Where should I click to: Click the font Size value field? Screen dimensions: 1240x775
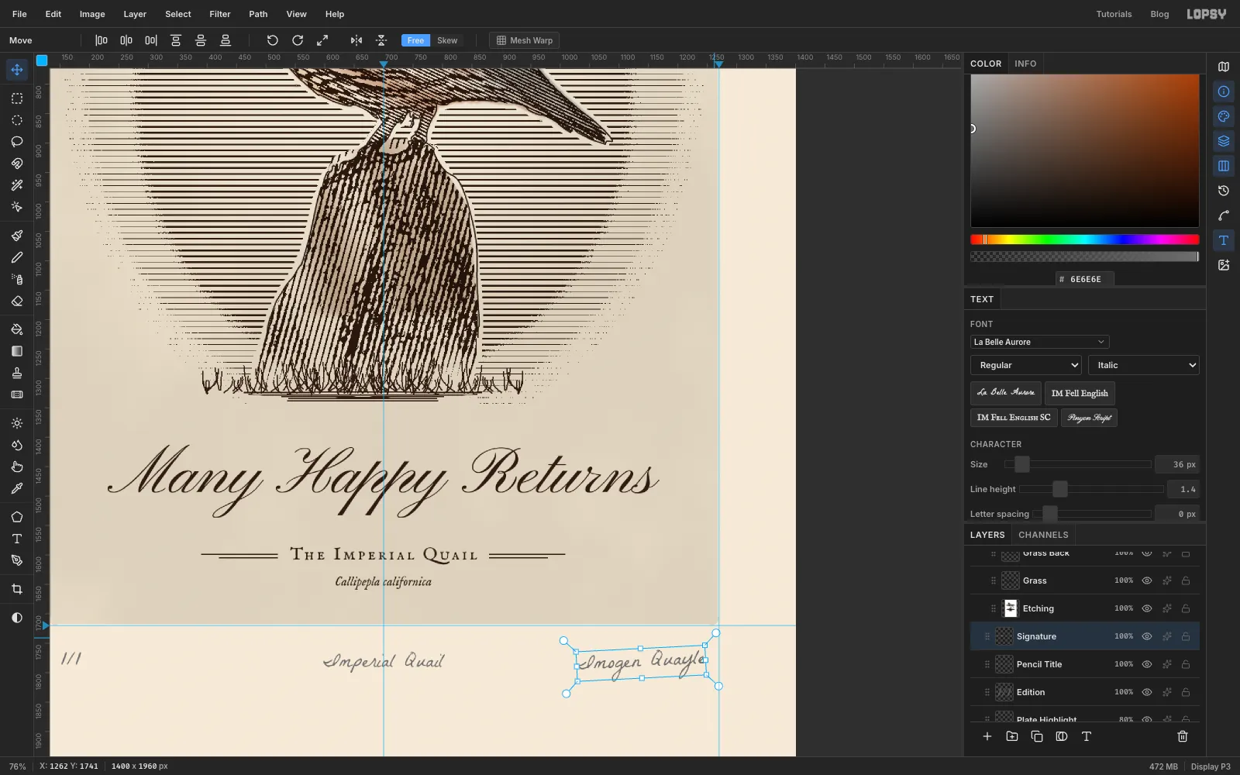1177,464
